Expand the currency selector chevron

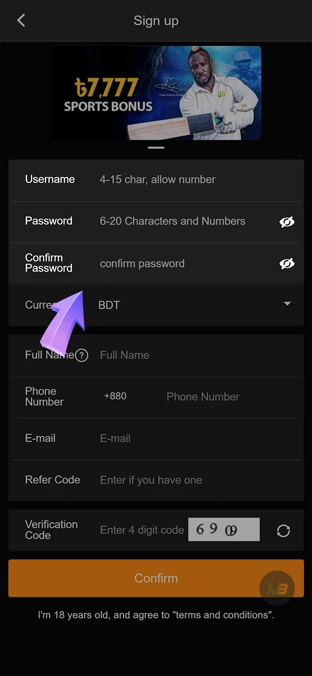287,304
